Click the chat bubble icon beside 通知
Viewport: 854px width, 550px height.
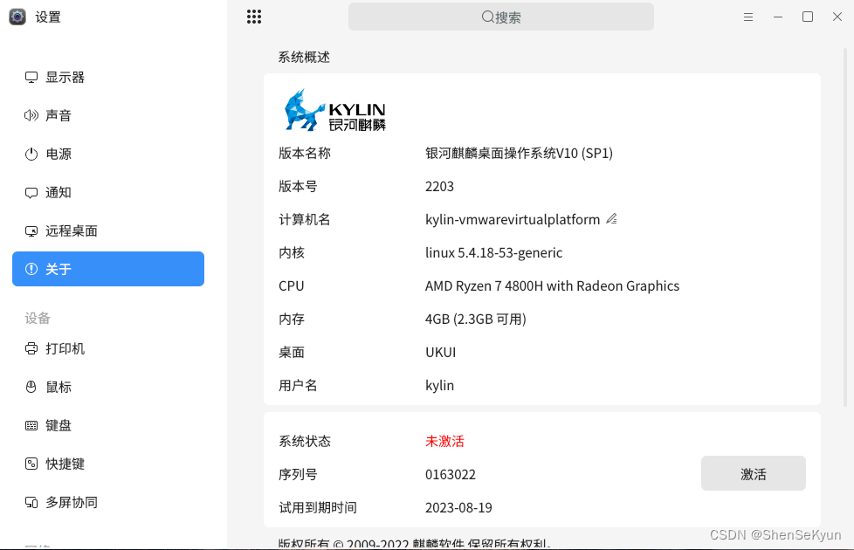[31, 193]
